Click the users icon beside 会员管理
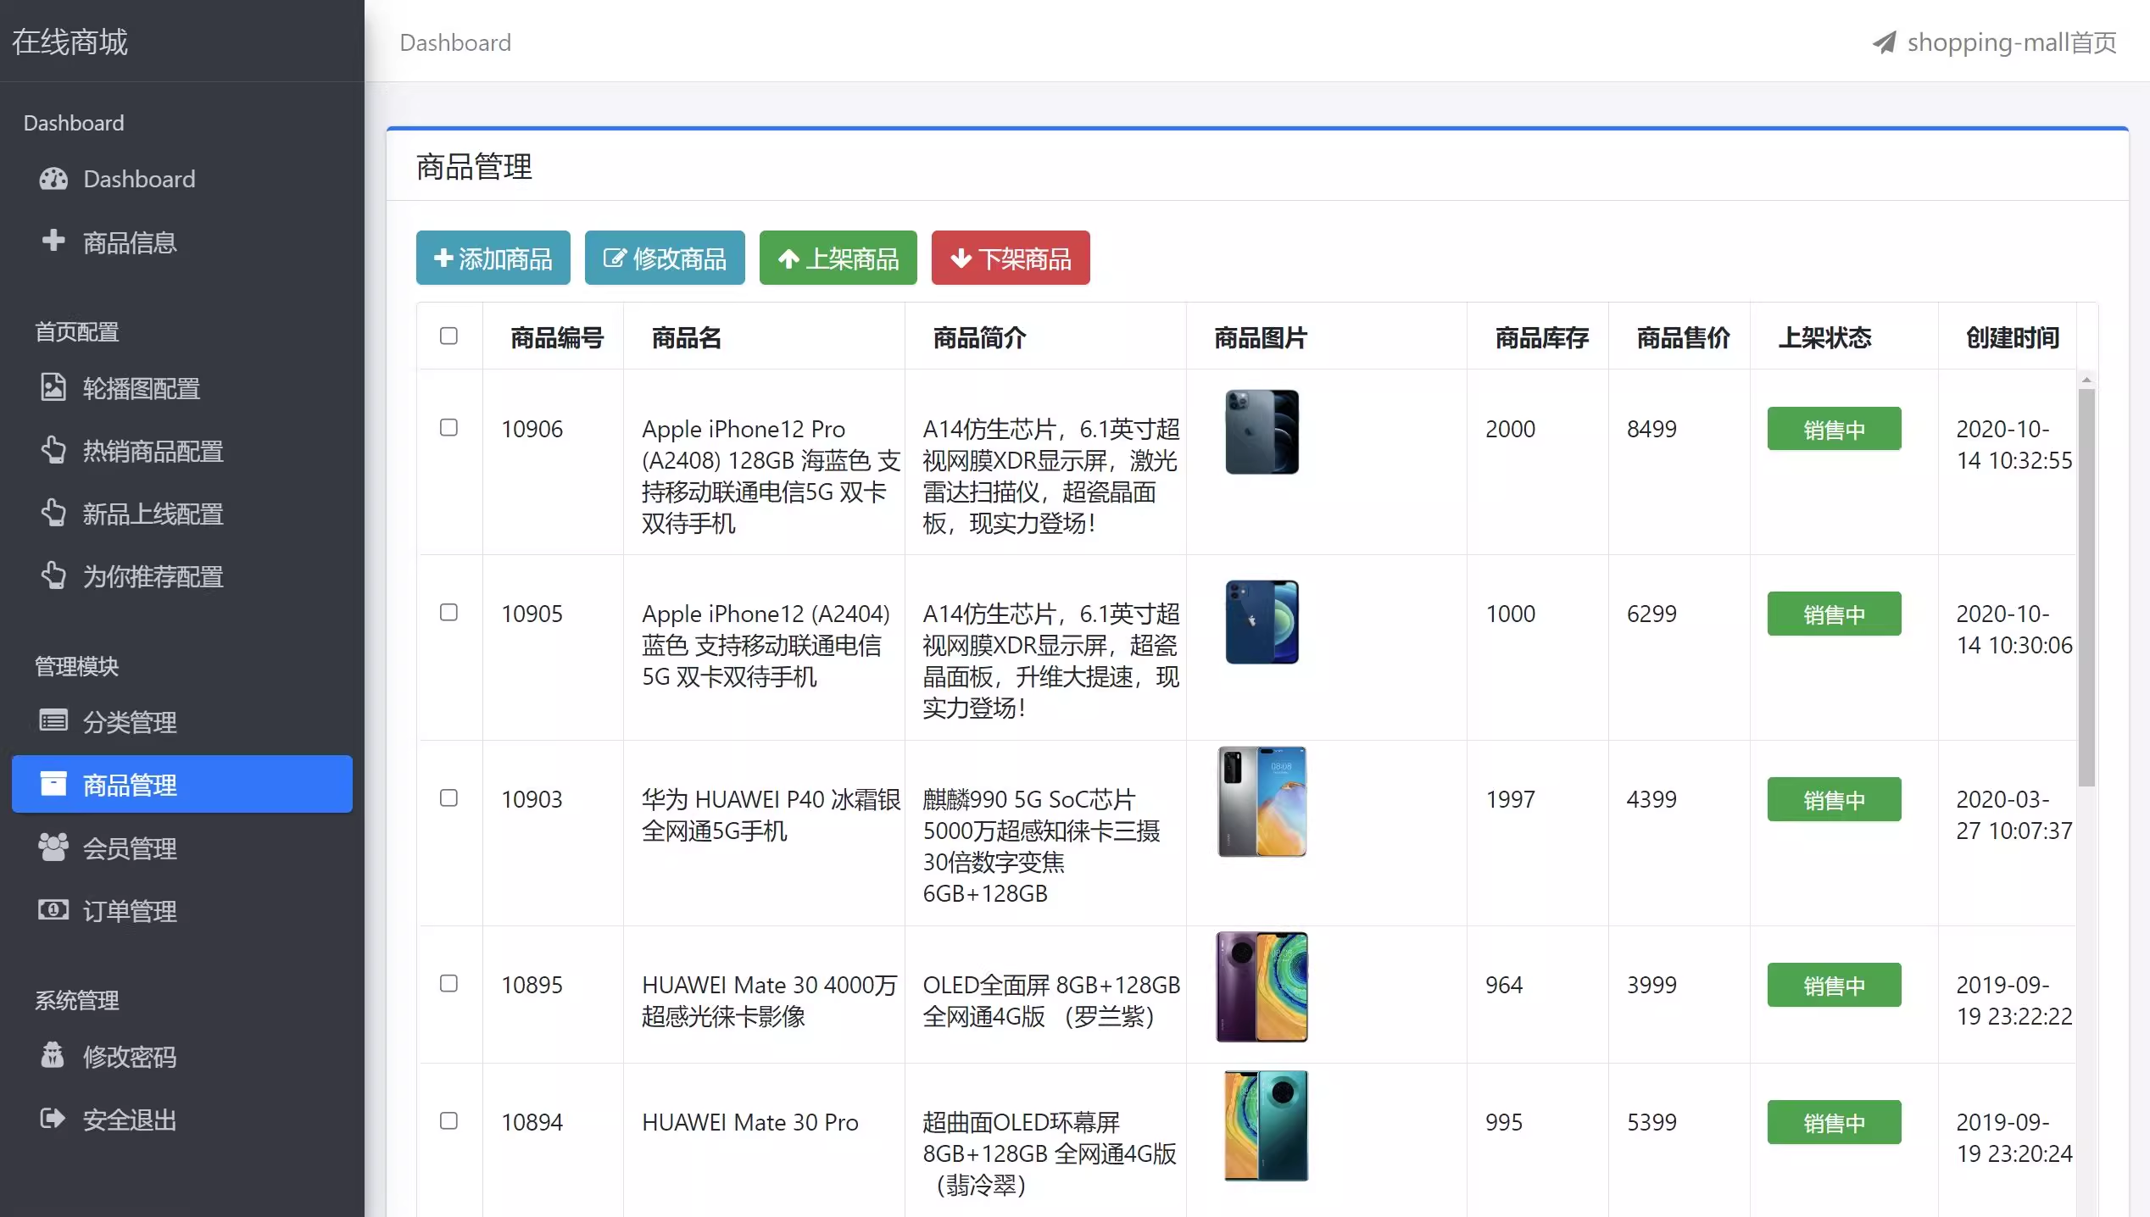 point(53,847)
